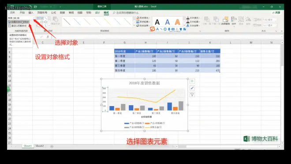This screenshot has width=291, height=164.
Task: Click the horizontal scrollbar right arrow
Action: (279, 146)
